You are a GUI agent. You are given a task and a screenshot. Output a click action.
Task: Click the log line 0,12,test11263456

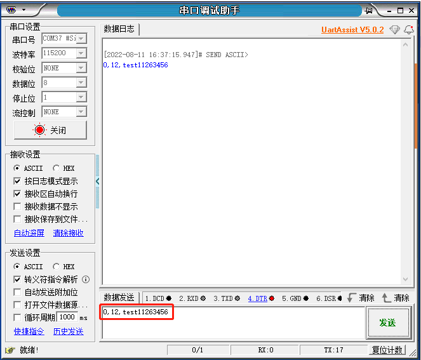point(136,65)
